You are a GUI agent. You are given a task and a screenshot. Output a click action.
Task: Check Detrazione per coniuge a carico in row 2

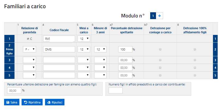pos(160,49)
